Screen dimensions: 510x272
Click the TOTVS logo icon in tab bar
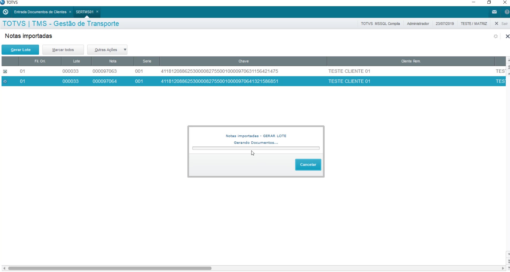coord(5,12)
